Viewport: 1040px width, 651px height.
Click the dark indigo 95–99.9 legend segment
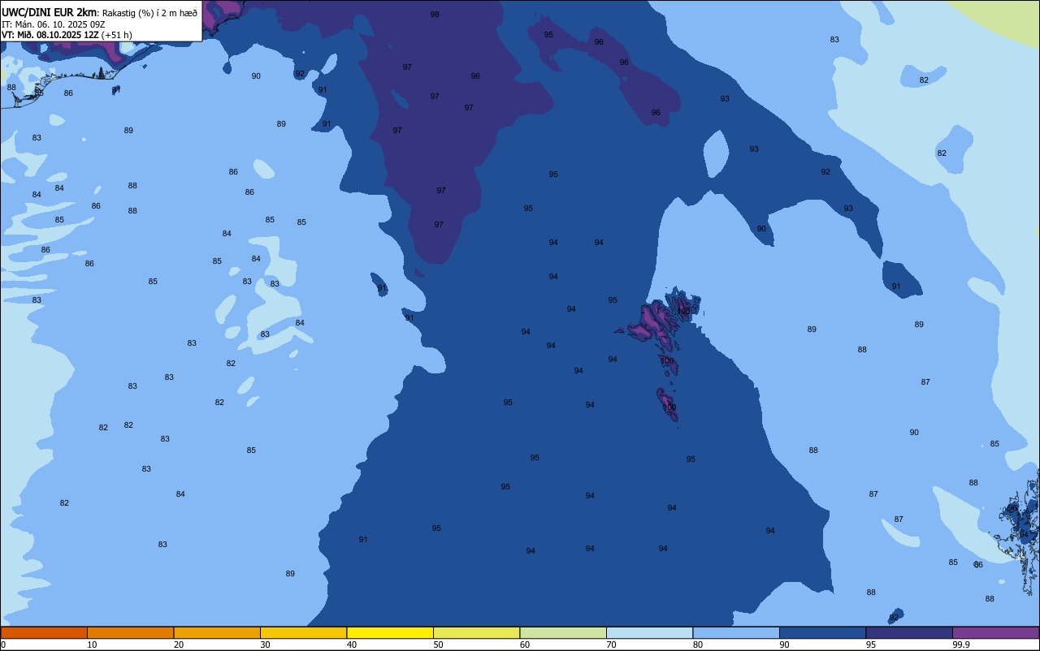(909, 632)
